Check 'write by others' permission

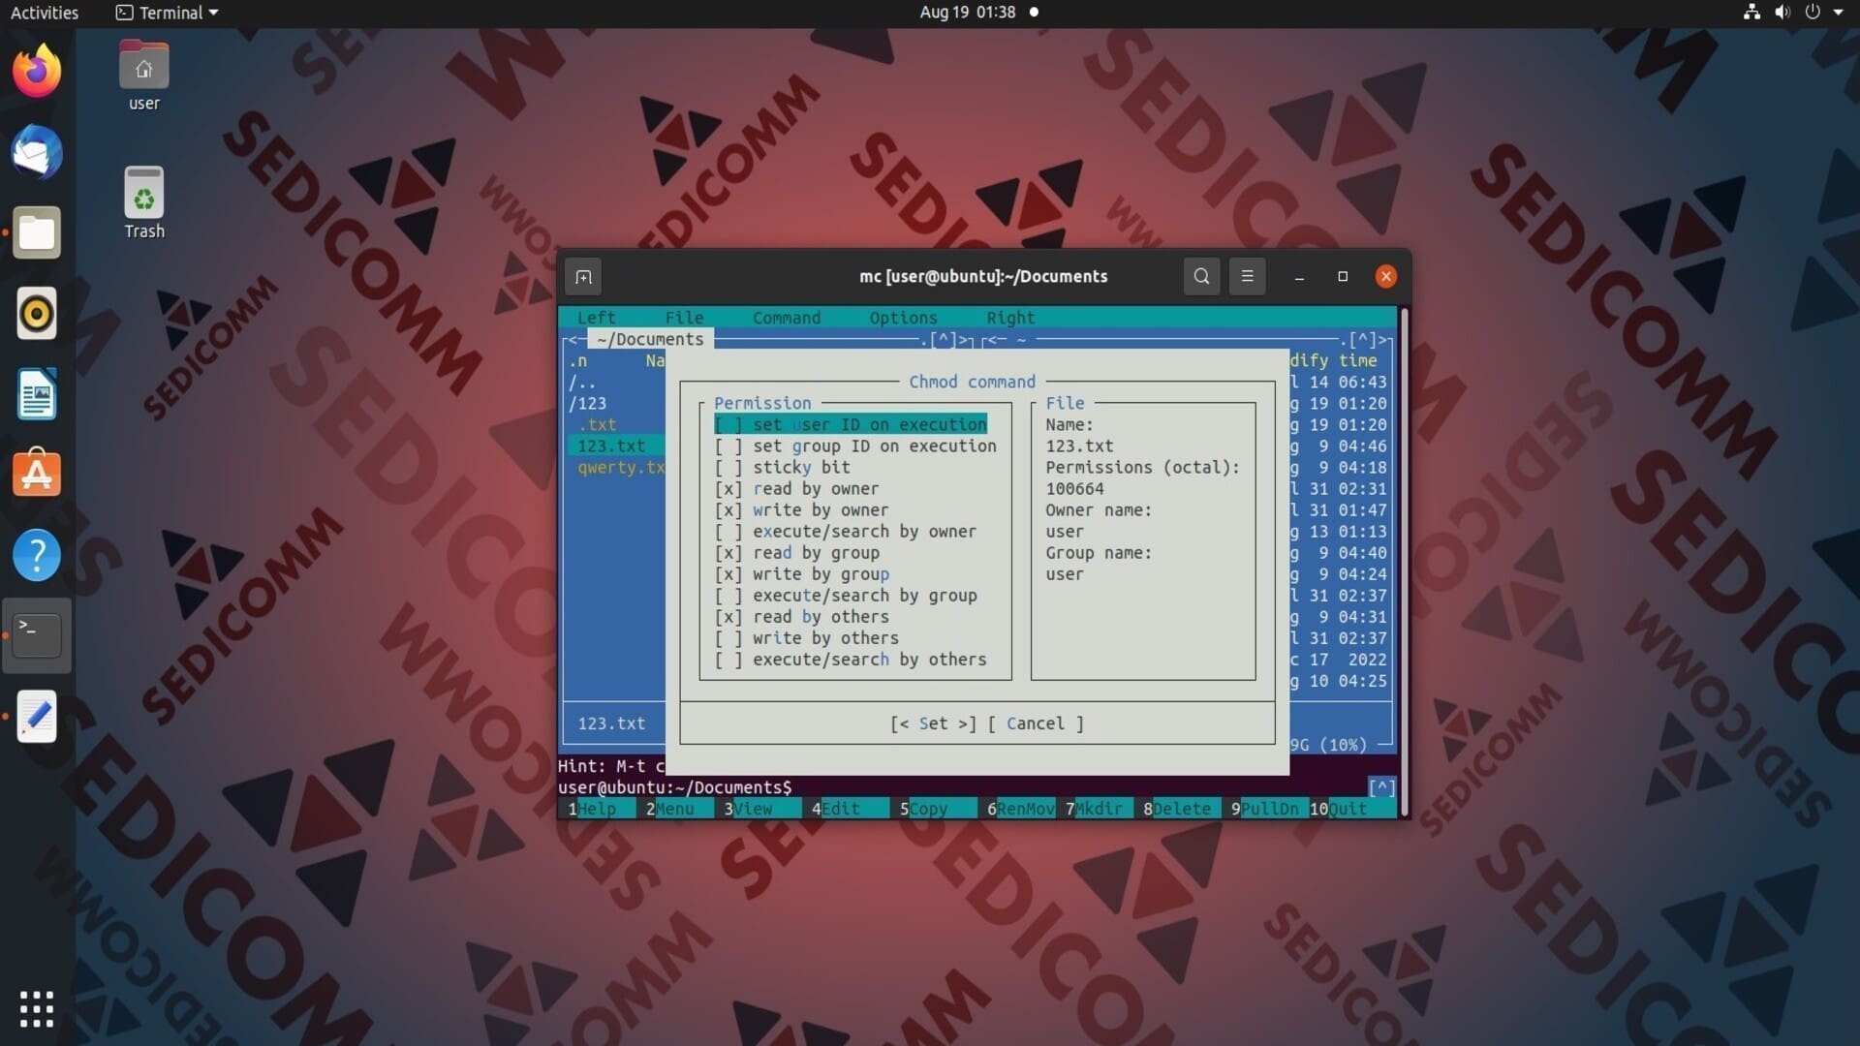point(807,638)
